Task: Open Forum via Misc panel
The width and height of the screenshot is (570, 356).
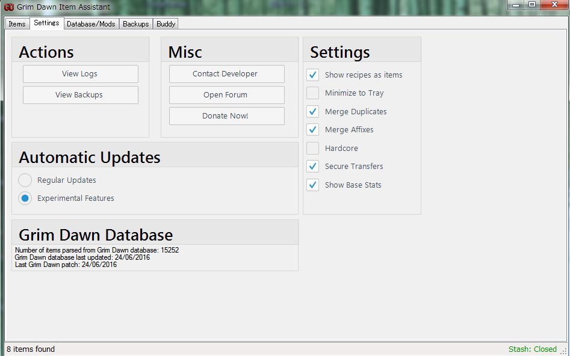Action: click(x=226, y=95)
